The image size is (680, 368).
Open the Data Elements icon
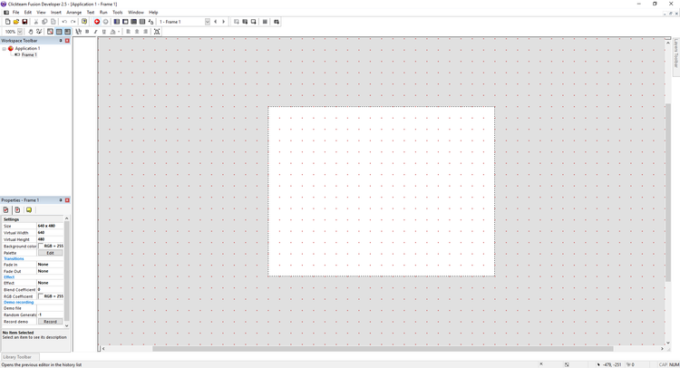(x=151, y=22)
